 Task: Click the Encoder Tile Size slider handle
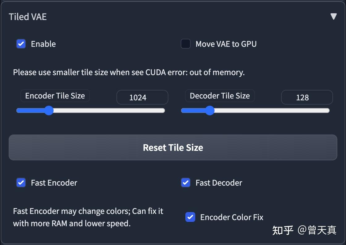click(49, 110)
